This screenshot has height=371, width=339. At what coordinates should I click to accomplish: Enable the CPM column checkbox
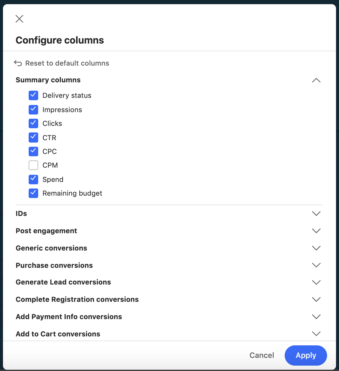[33, 165]
